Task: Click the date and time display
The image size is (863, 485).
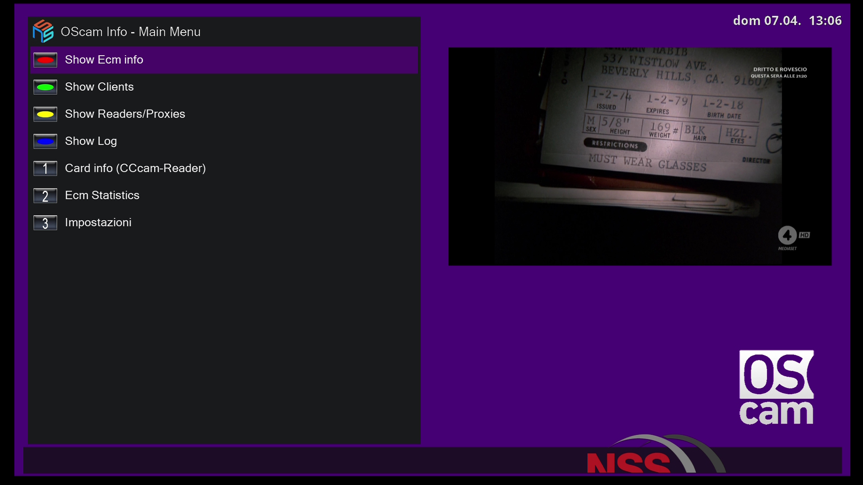Action: click(787, 21)
